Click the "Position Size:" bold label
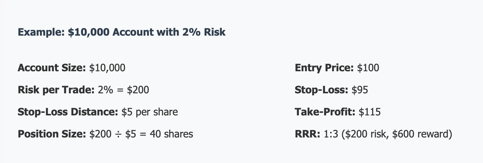Viewport: 483px width, 163px height. (52, 134)
